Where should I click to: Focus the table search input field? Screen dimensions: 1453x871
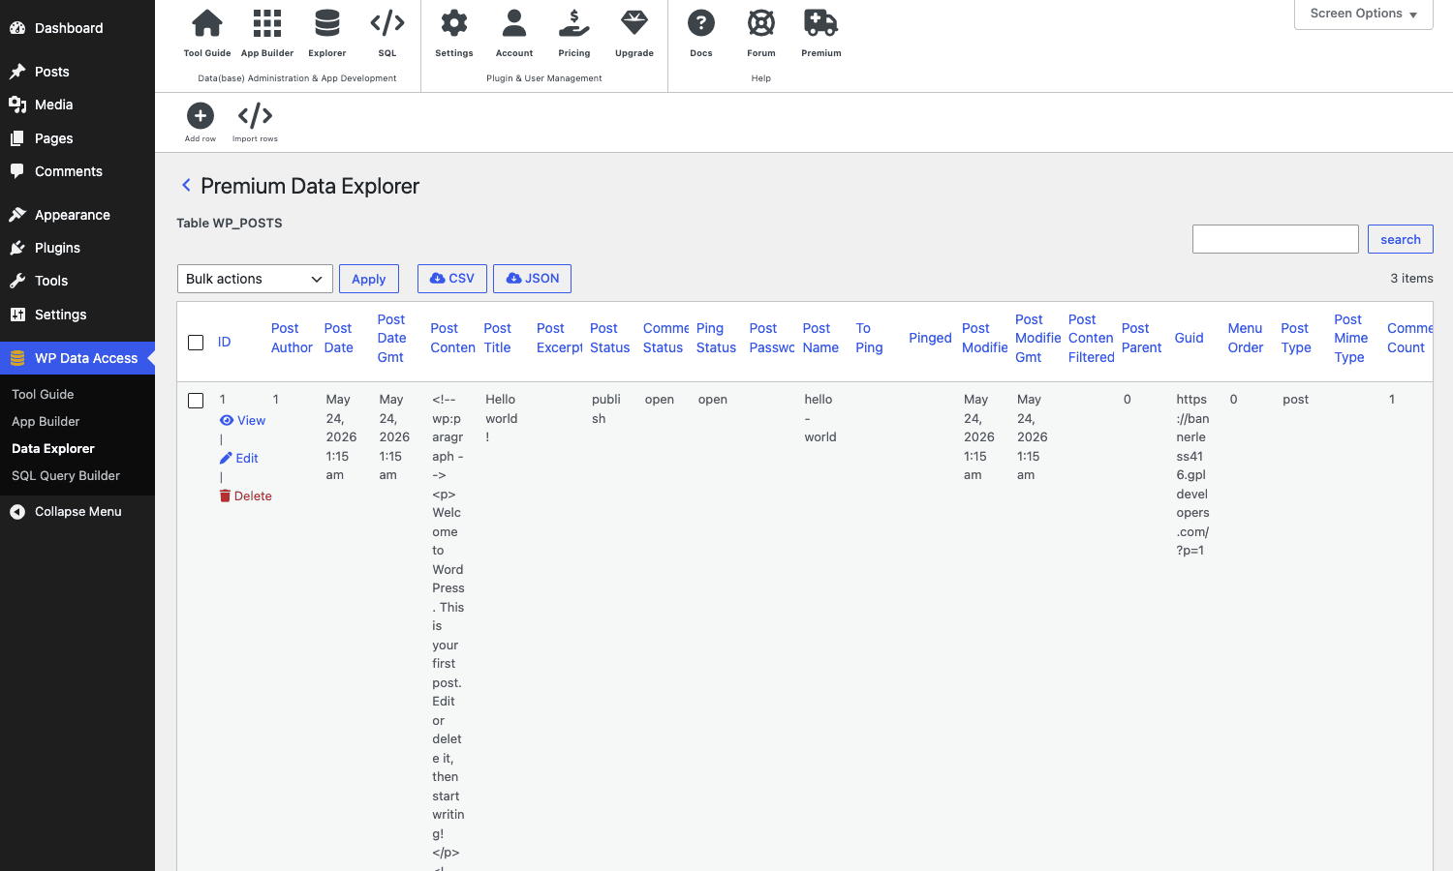(x=1276, y=239)
